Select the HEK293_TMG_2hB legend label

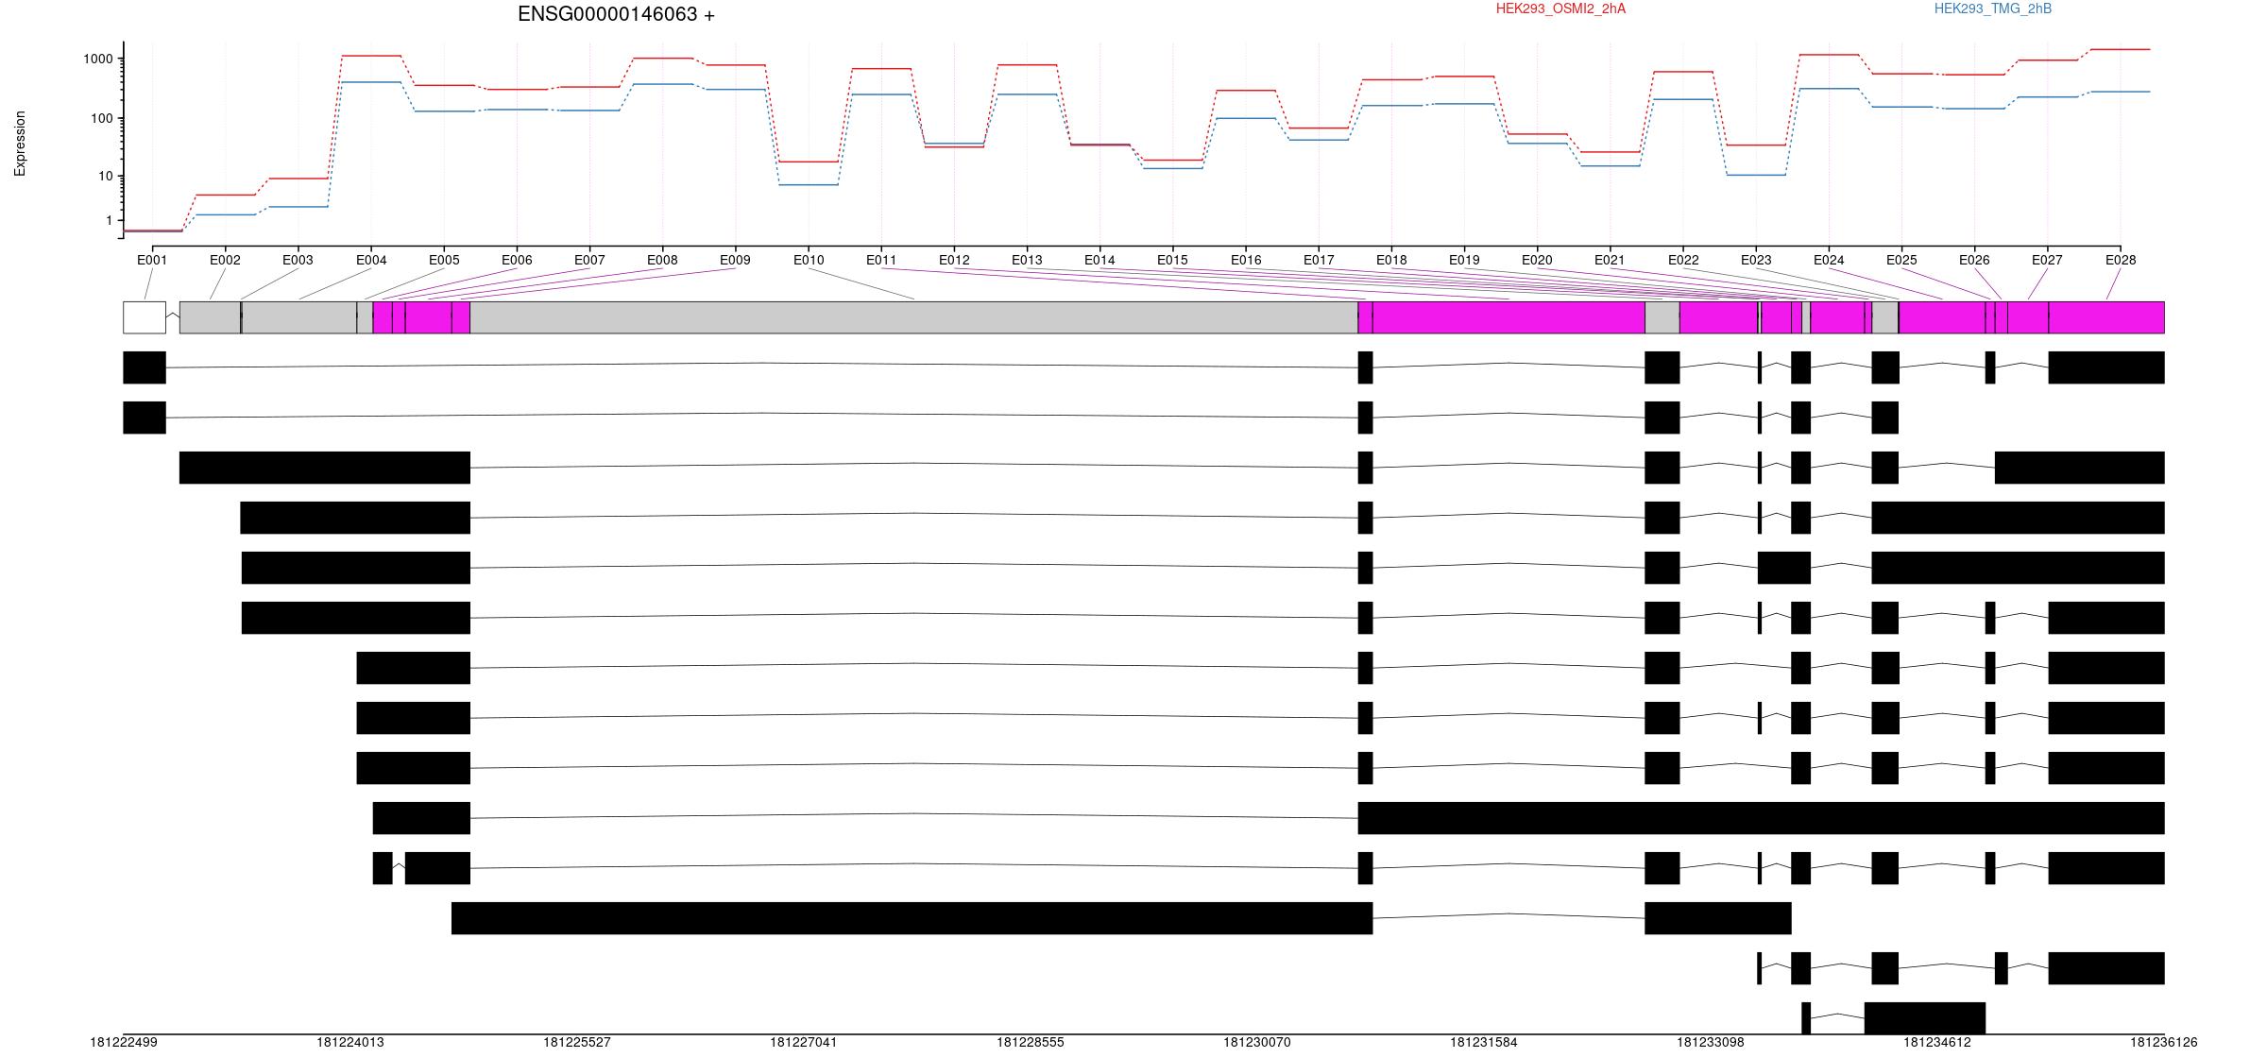pos(1992,9)
